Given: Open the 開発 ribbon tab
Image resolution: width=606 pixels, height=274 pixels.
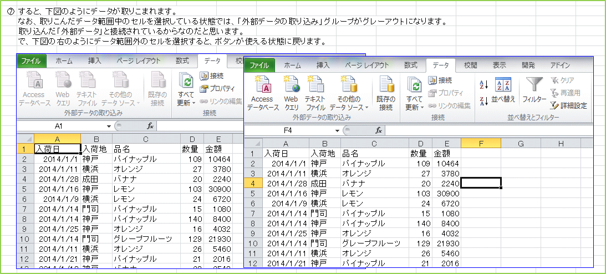Looking at the screenshot, I should [529, 65].
